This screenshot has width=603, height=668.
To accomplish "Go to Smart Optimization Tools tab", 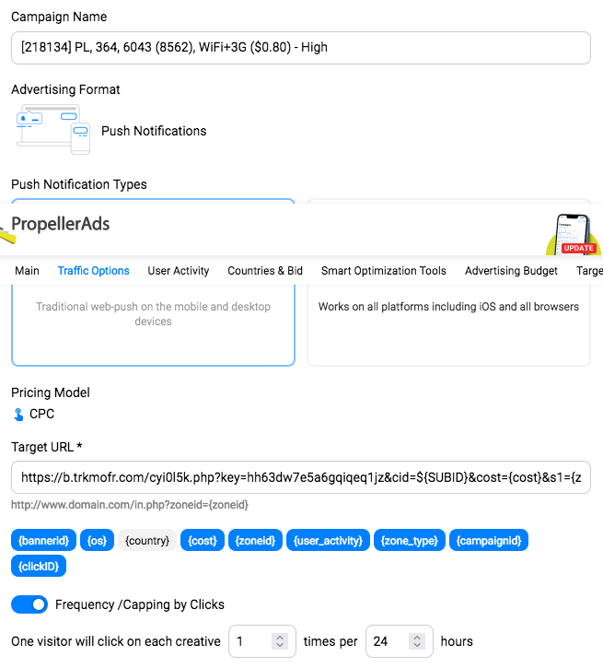I will 383,271.
